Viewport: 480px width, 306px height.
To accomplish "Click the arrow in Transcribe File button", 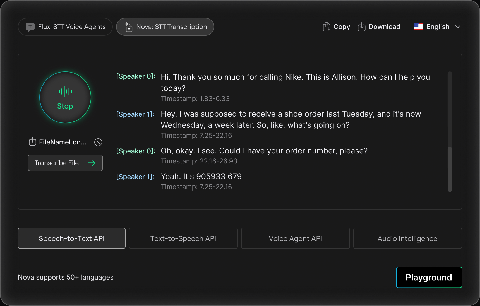I will coord(92,163).
